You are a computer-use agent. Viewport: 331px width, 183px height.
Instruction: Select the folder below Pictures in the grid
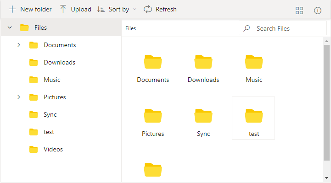tap(153, 170)
